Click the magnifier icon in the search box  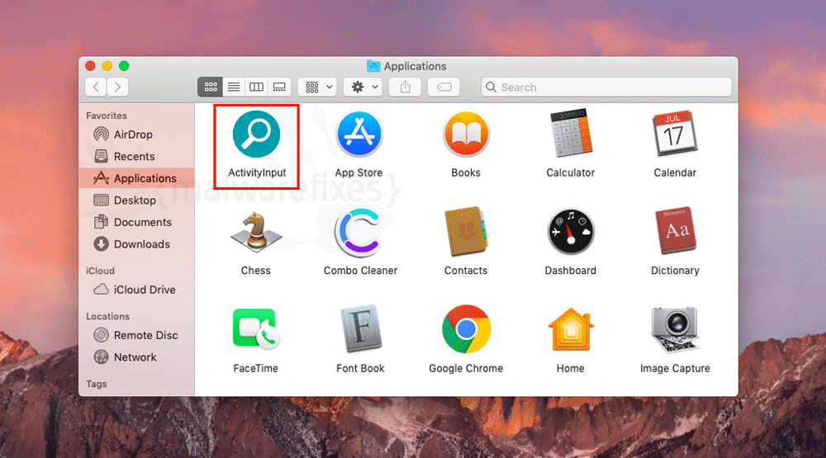tap(491, 87)
